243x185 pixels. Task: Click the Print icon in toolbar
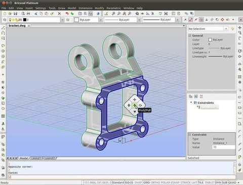(28, 14)
